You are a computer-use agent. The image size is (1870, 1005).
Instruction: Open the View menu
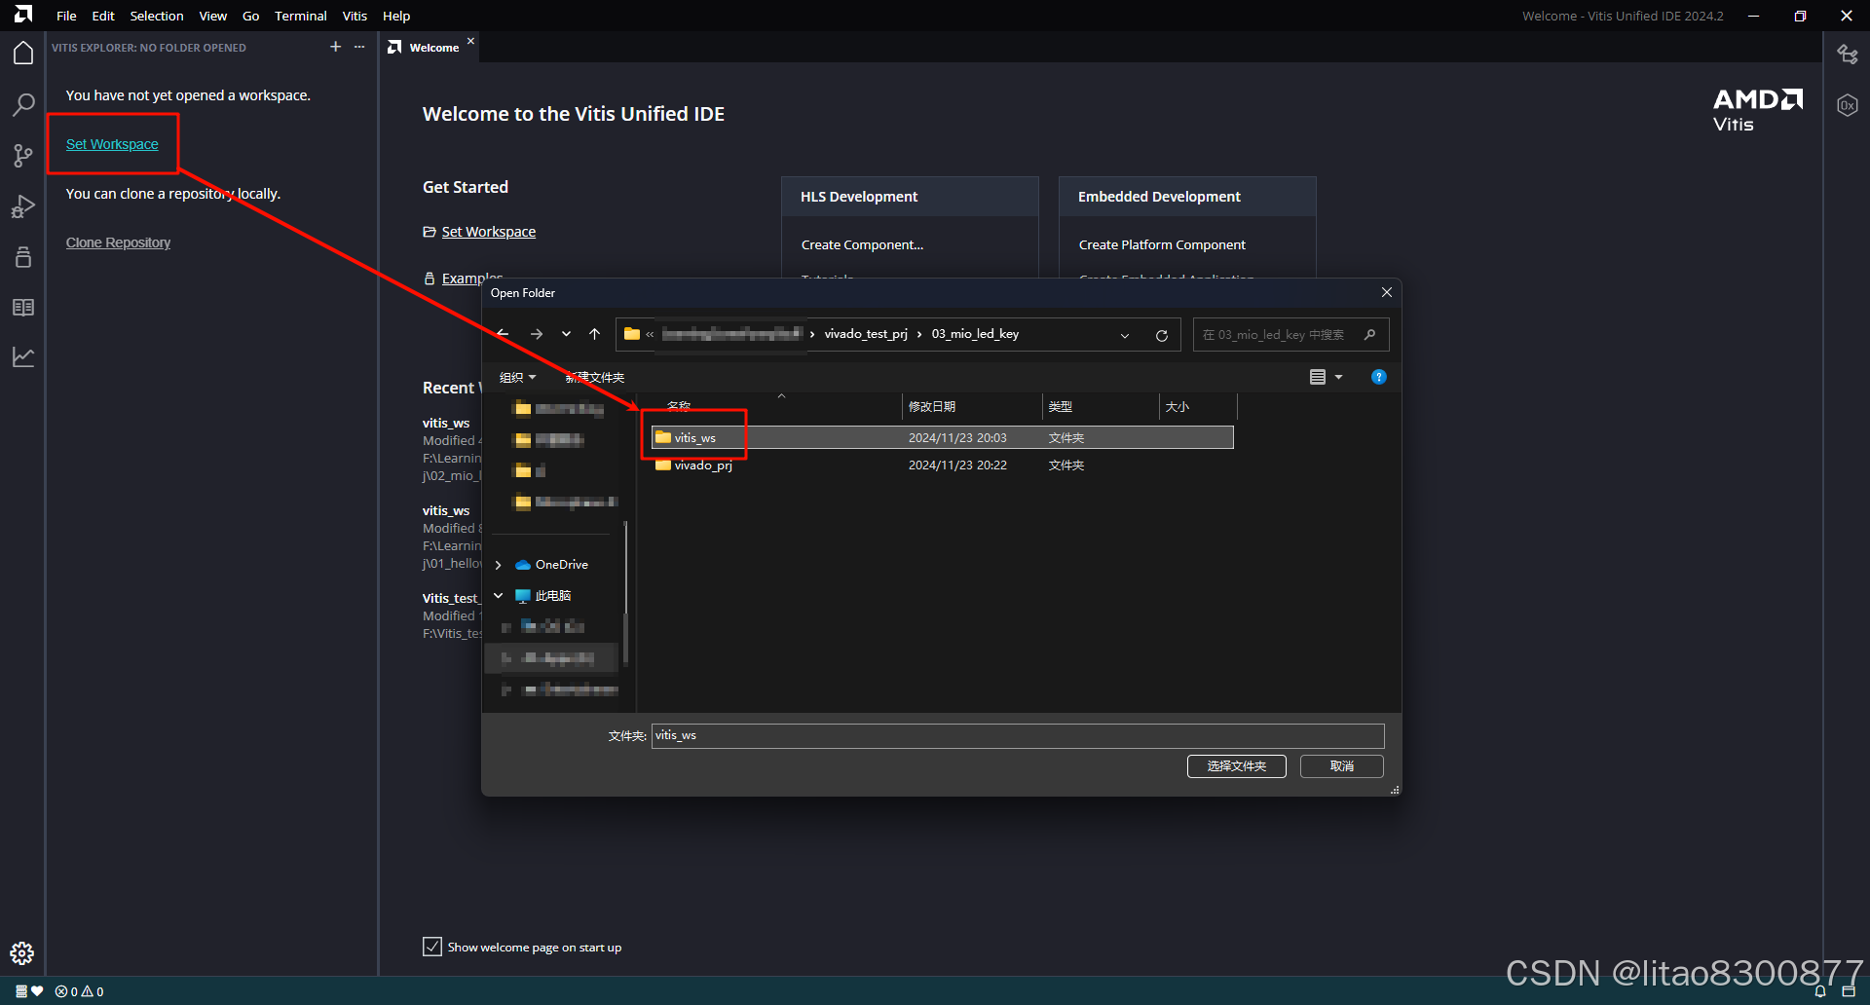(212, 16)
